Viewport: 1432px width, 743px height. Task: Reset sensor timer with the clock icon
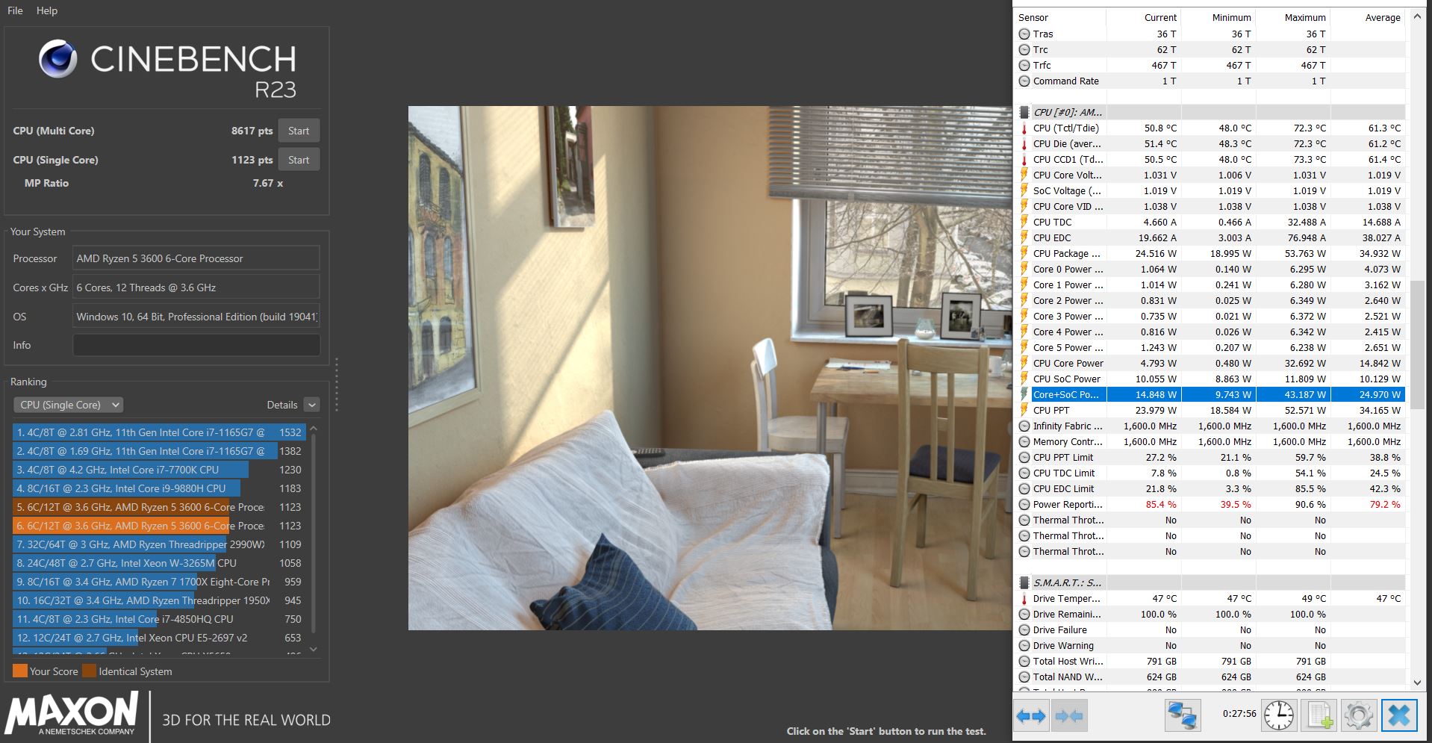click(x=1279, y=715)
